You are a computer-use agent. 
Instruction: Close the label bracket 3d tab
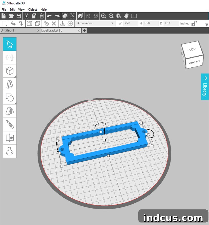coord(79,30)
